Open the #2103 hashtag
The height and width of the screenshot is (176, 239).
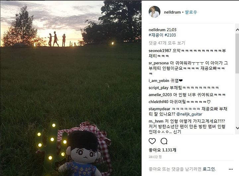tap(170, 35)
